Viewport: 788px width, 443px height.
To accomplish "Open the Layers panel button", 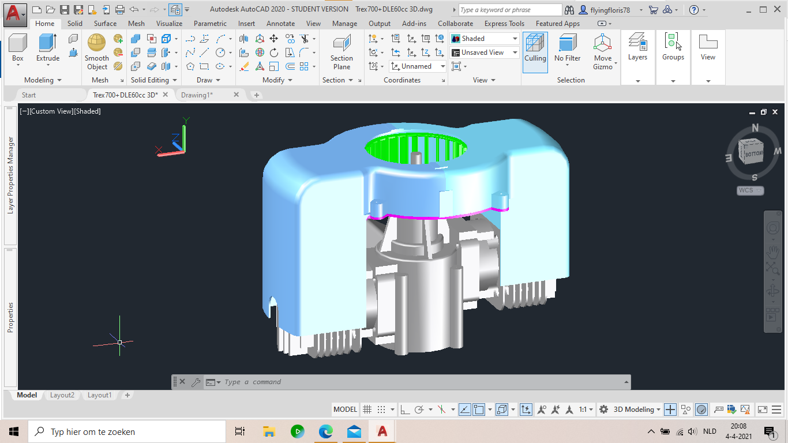I will pyautogui.click(x=637, y=48).
